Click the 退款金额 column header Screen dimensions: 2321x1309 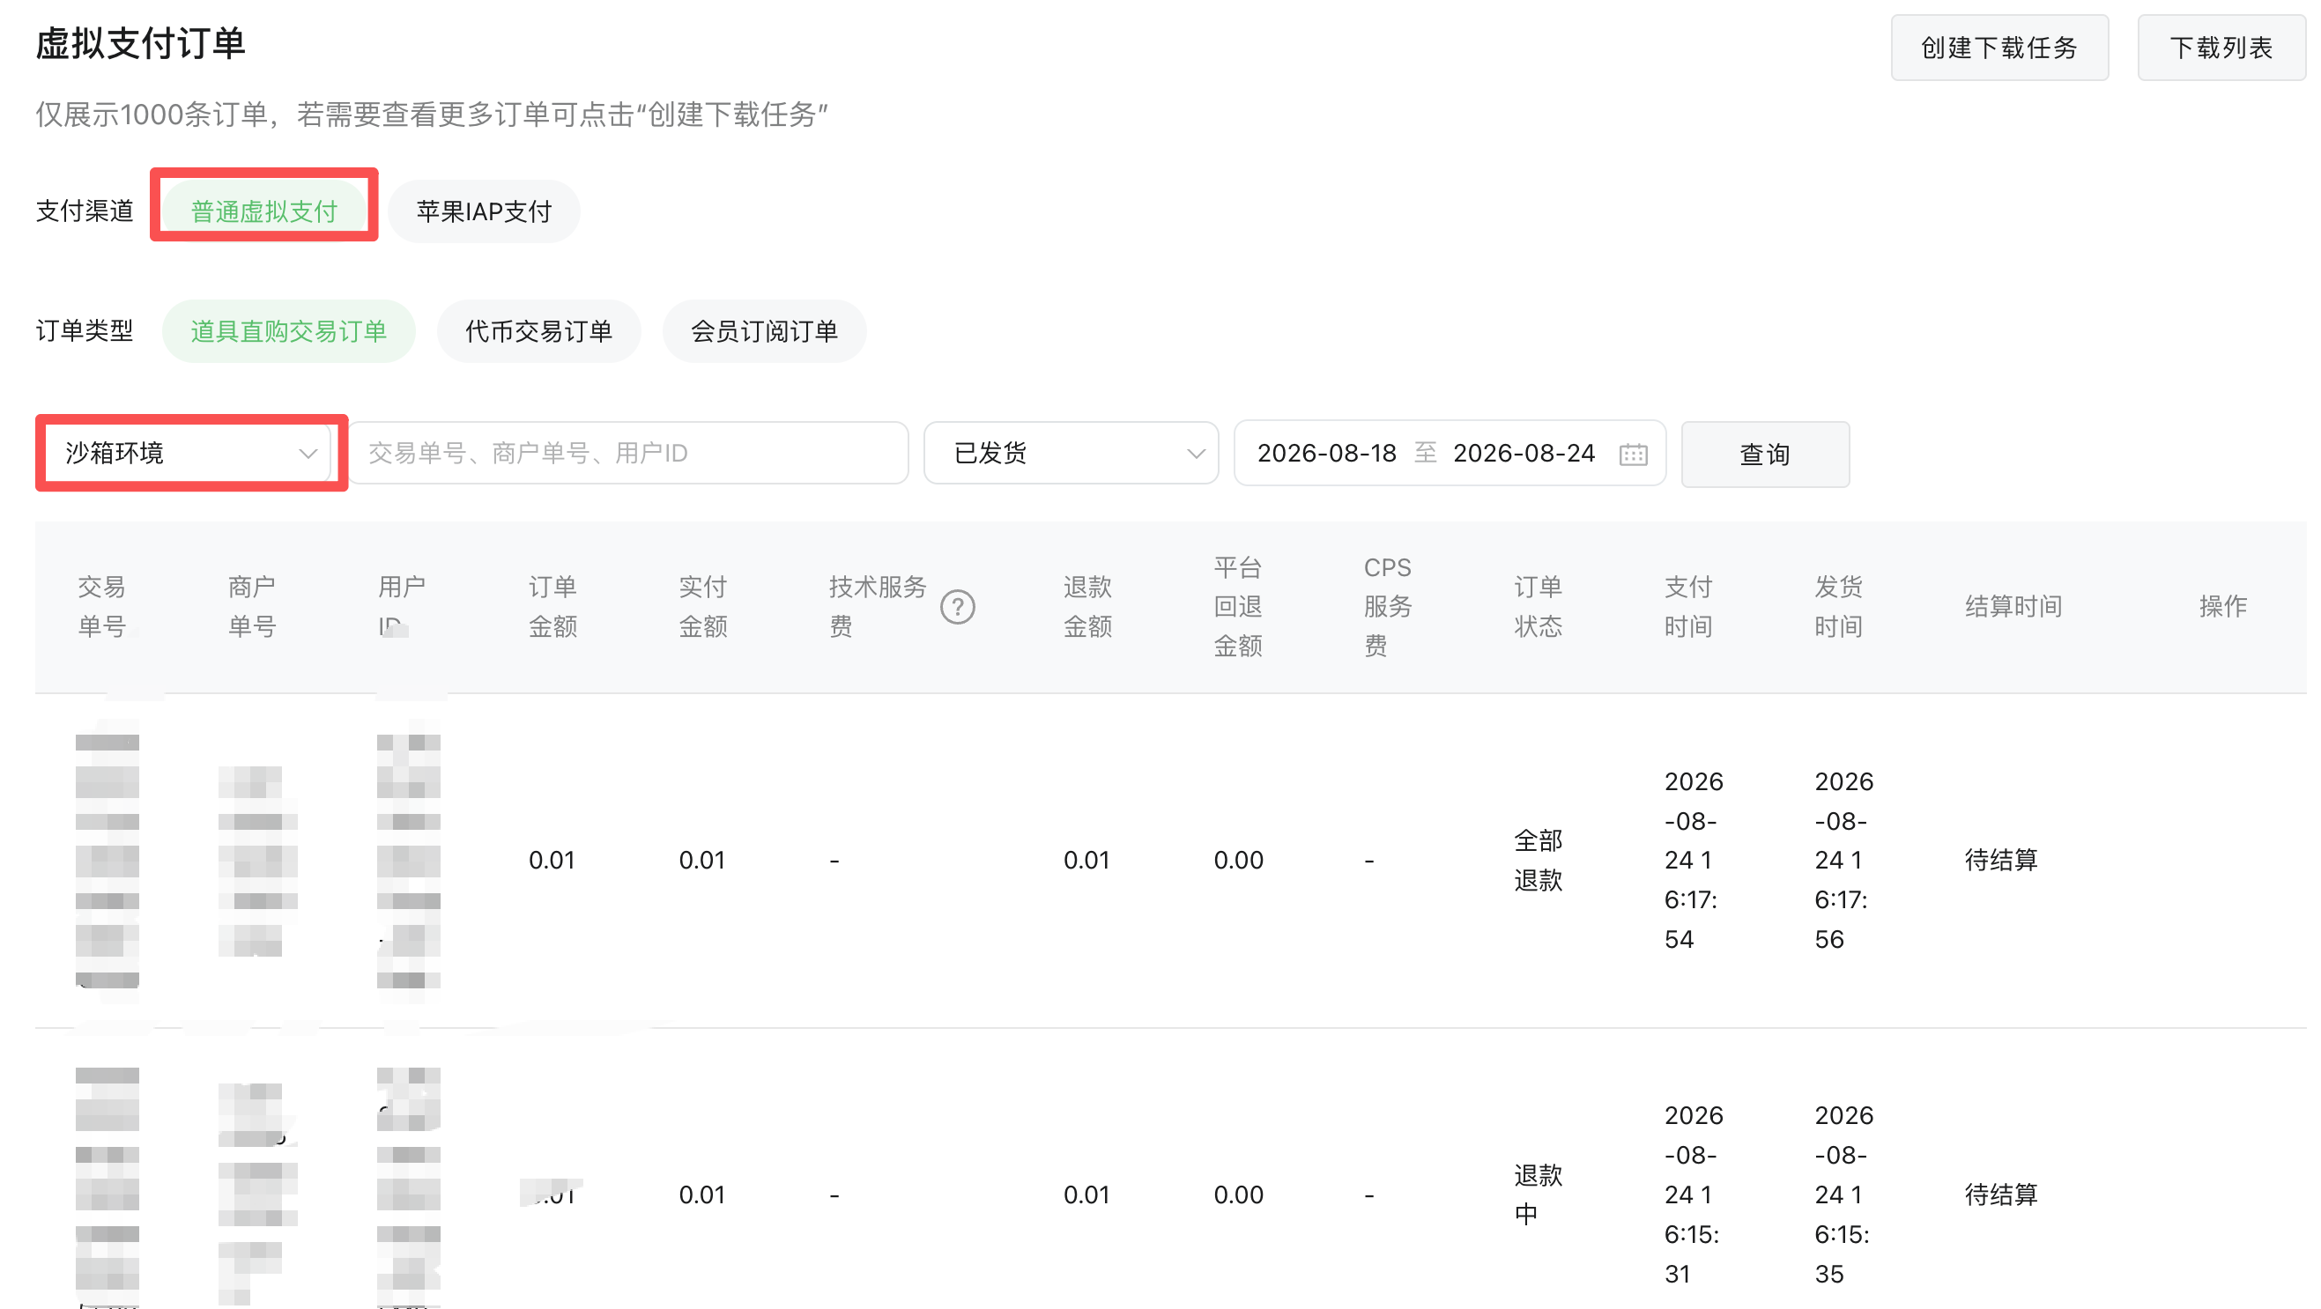[x=1087, y=606]
